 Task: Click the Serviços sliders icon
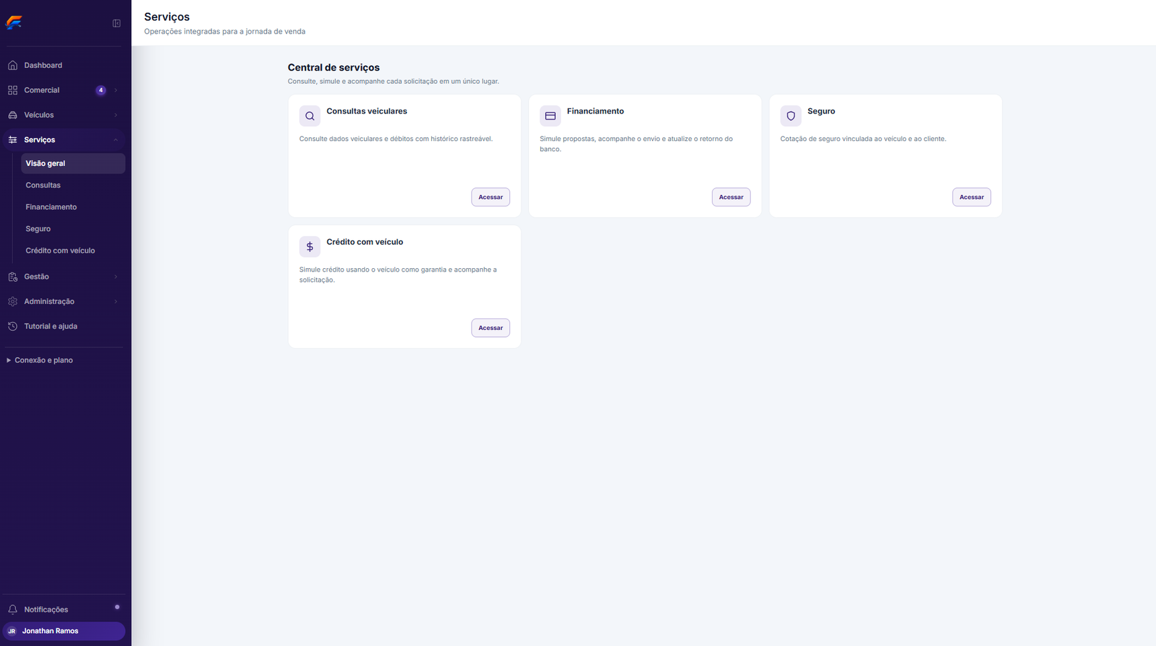(13, 140)
